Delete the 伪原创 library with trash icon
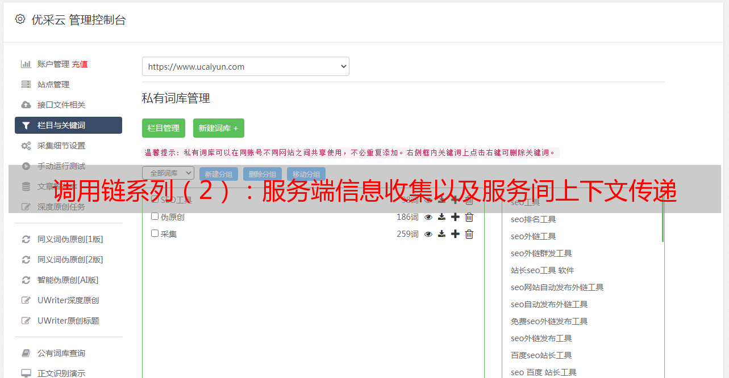Screen dimensions: 729x378 click(x=469, y=217)
